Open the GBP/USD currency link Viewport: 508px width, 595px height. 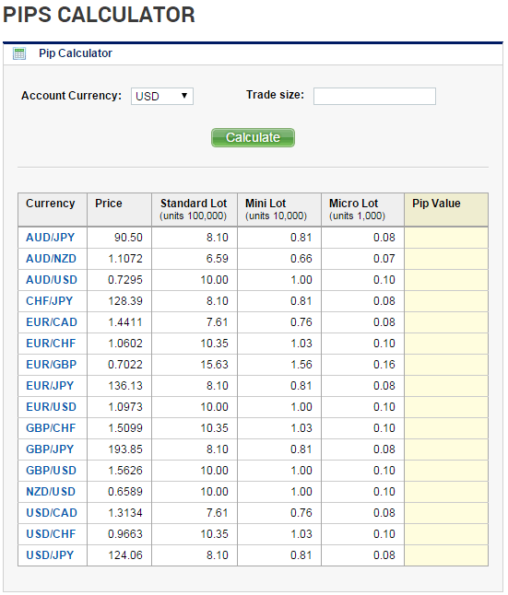(51, 471)
